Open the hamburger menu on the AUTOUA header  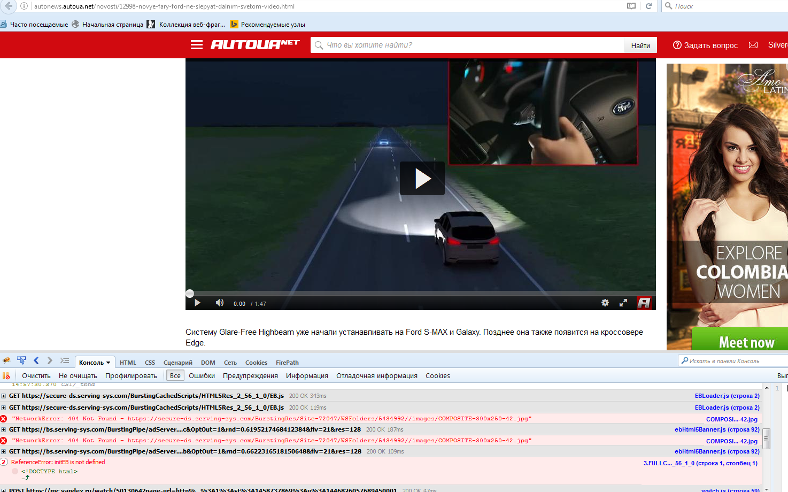point(197,45)
